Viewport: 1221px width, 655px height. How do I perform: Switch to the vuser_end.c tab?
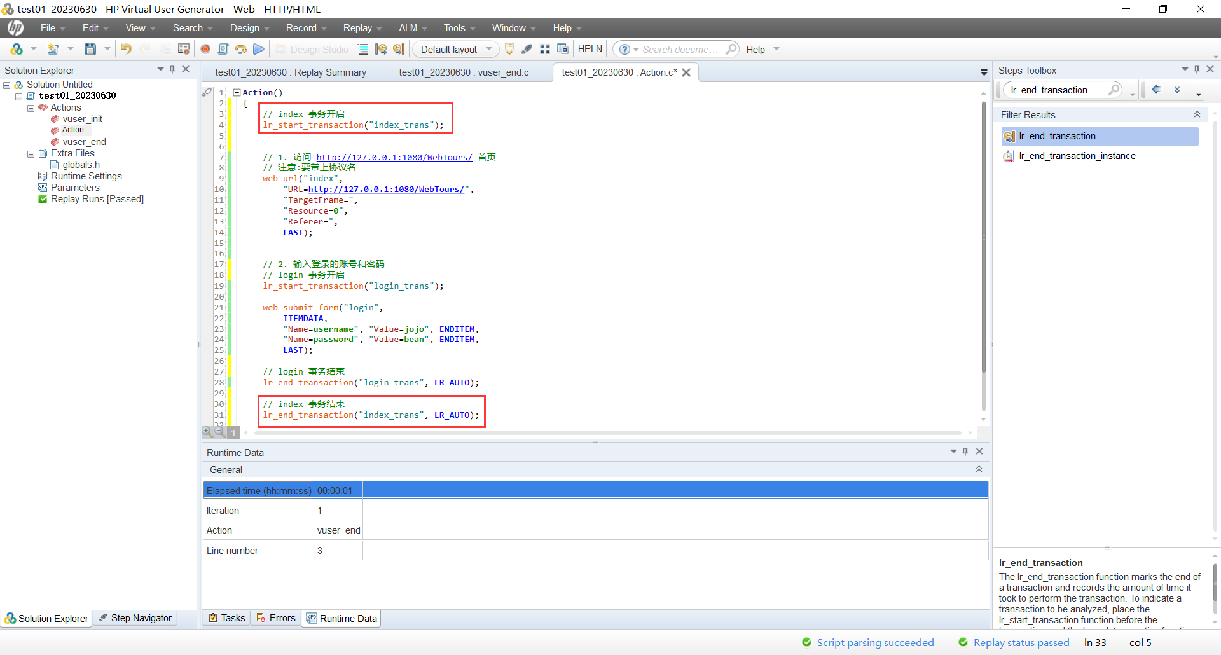[464, 72]
